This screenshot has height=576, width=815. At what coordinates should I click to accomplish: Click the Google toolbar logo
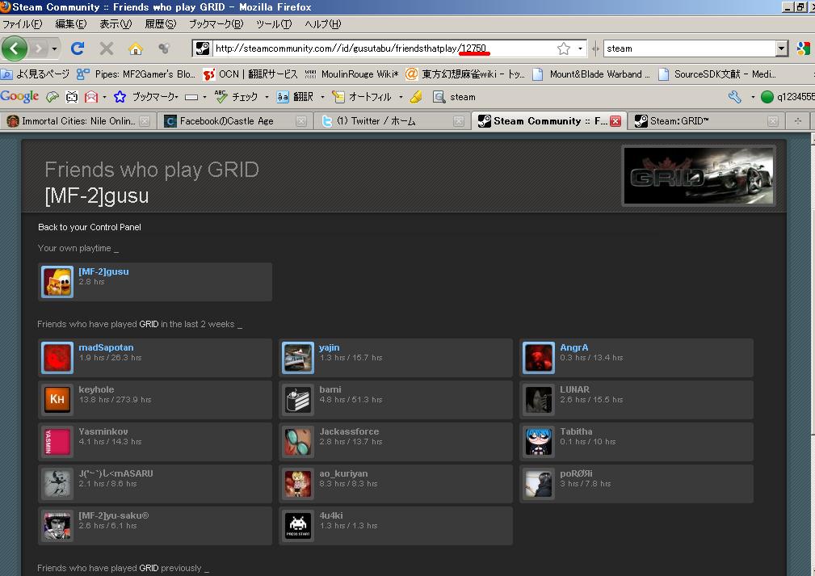pyautogui.click(x=19, y=97)
